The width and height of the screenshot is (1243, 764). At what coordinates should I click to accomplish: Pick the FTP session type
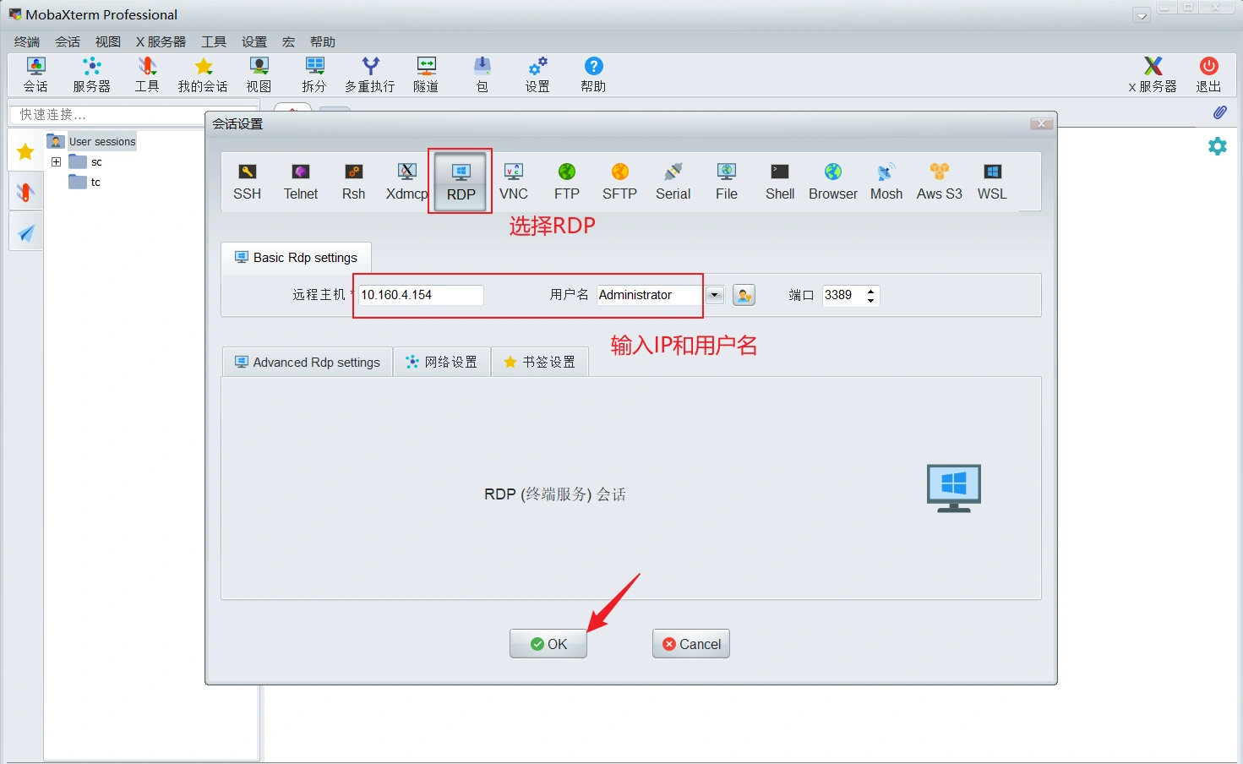click(567, 182)
